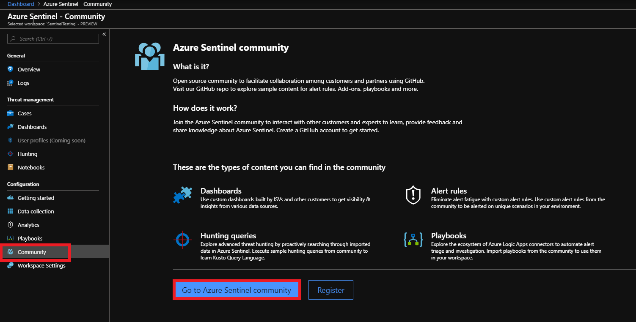This screenshot has width=636, height=322.
Task: Click the Playbooks braces icon in sidebar
Action: click(x=11, y=238)
